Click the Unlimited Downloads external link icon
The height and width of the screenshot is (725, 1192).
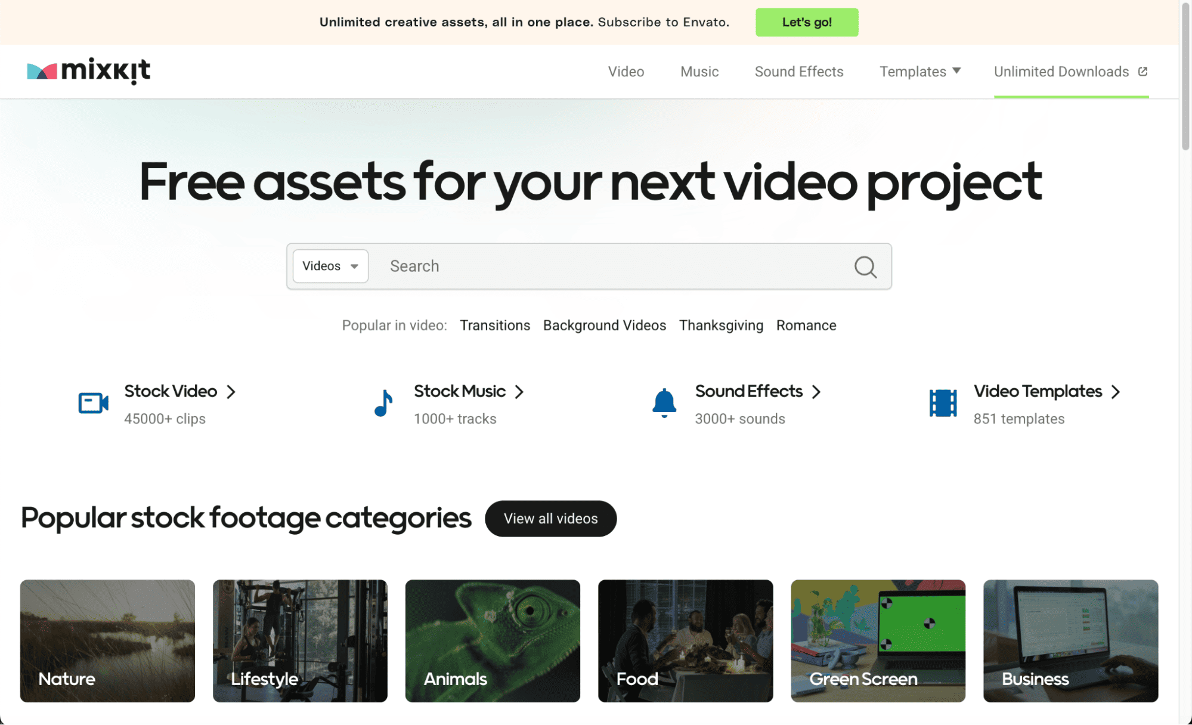point(1143,72)
